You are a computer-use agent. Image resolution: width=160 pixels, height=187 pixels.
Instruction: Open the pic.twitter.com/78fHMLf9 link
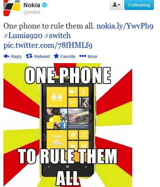pyautogui.click(x=48, y=45)
